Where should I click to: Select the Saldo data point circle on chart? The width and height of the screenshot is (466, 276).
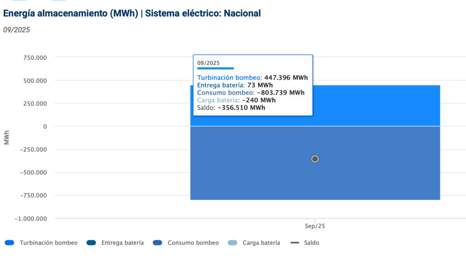[315, 159]
